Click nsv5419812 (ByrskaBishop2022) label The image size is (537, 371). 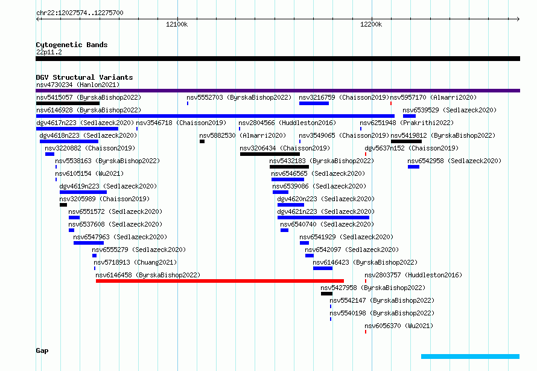click(443, 135)
